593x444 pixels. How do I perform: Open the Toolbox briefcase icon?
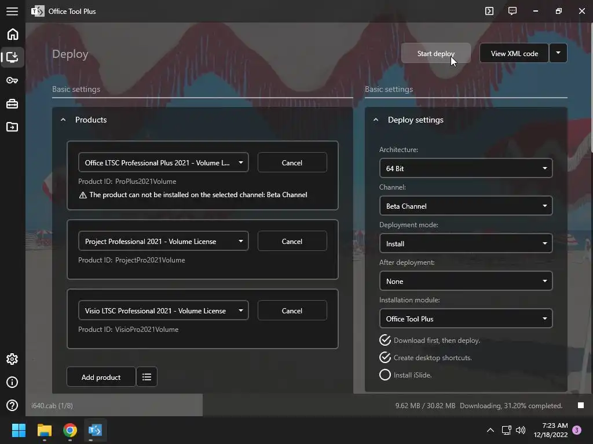12,103
